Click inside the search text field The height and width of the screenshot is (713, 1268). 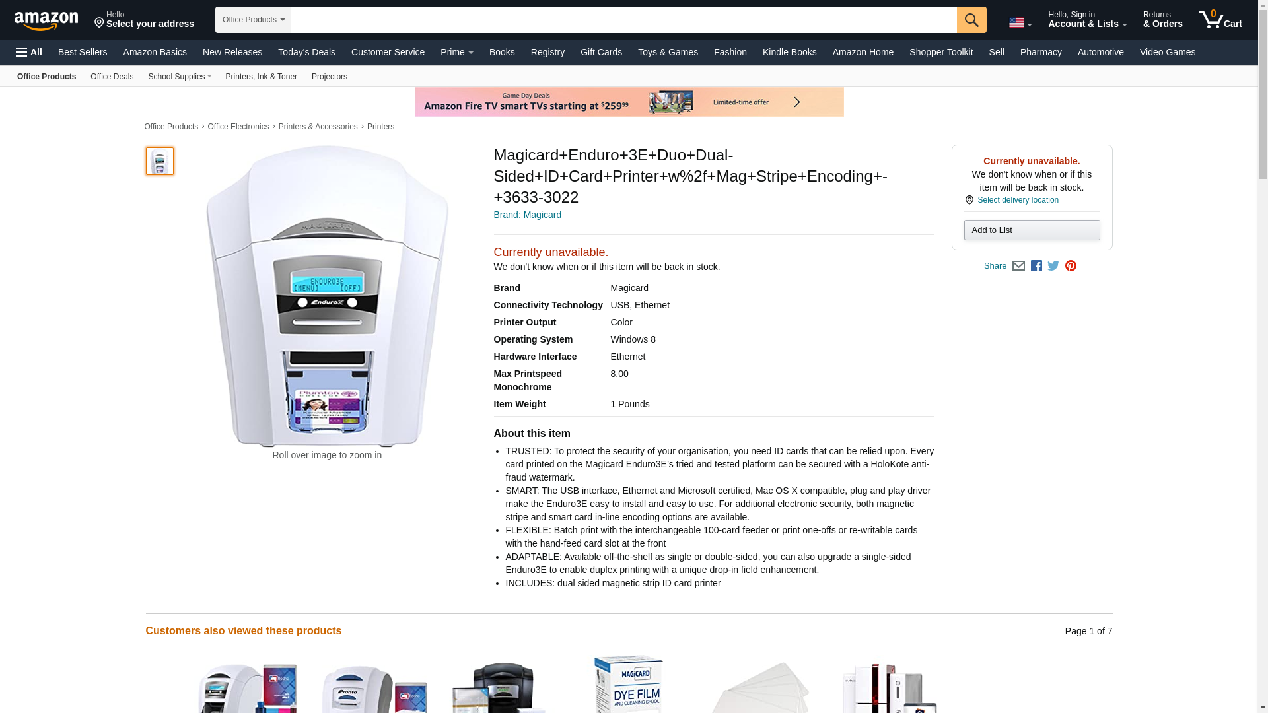[623, 20]
